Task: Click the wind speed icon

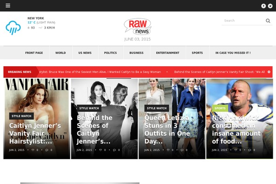Action: (40, 28)
